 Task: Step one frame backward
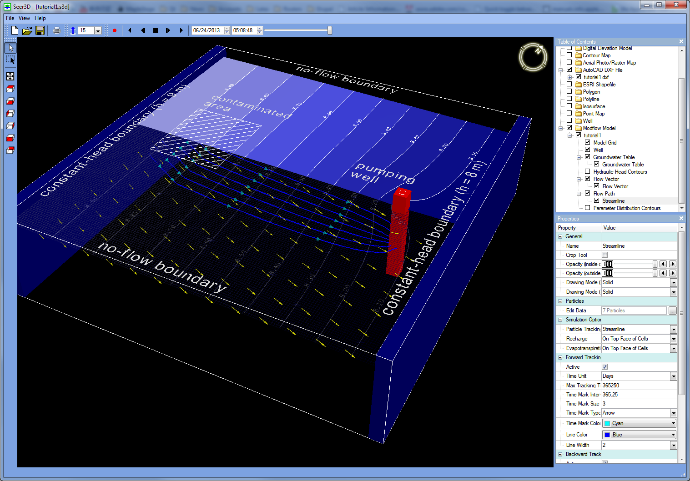click(x=143, y=30)
